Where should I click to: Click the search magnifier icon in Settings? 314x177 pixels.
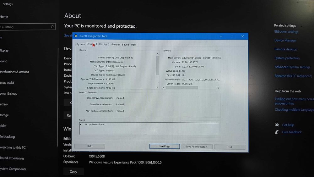point(52,27)
